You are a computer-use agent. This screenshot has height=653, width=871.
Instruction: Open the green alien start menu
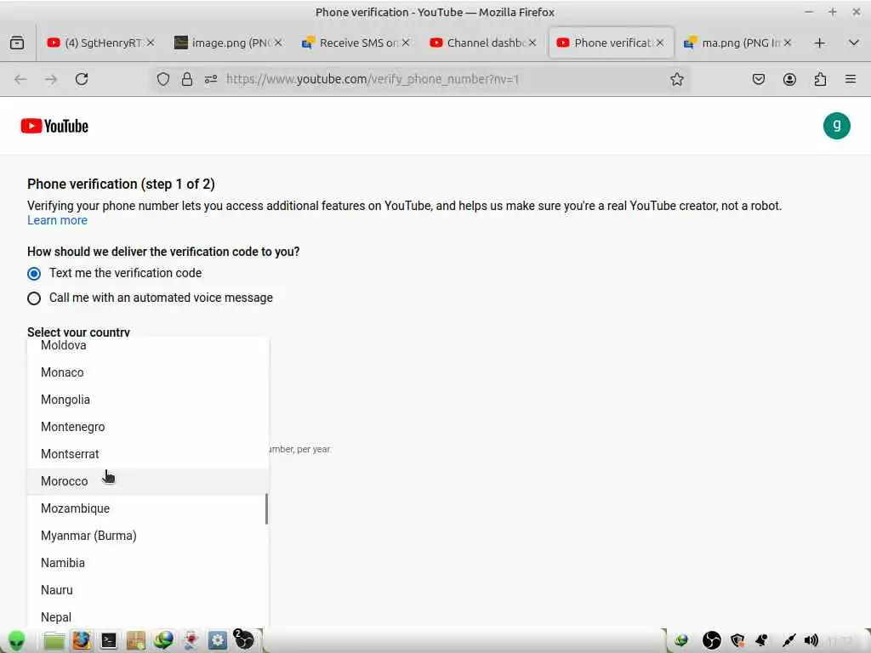point(17,640)
